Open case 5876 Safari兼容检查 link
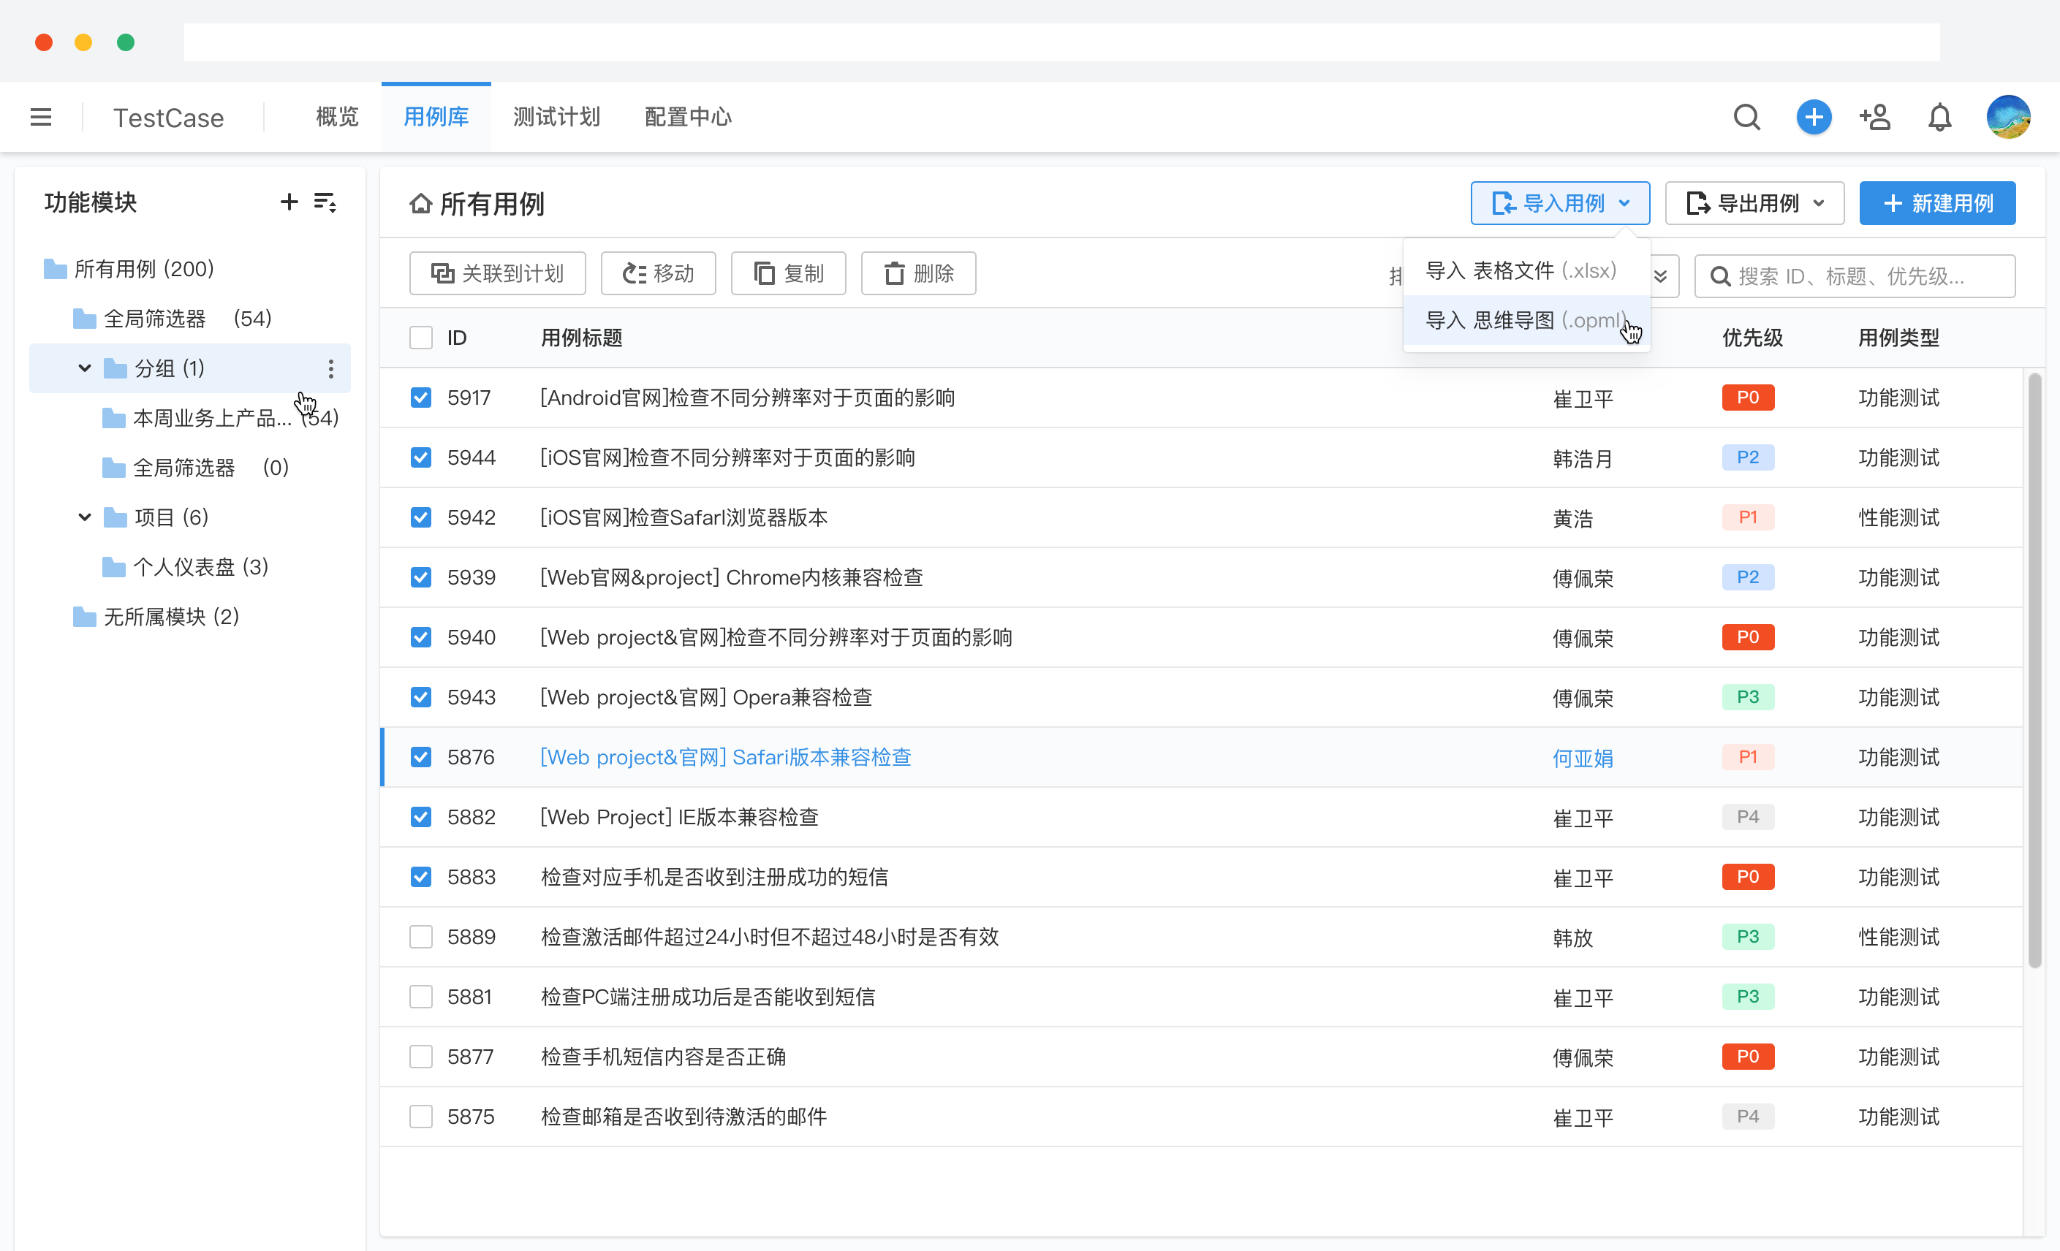This screenshot has height=1251, width=2060. click(x=725, y=757)
